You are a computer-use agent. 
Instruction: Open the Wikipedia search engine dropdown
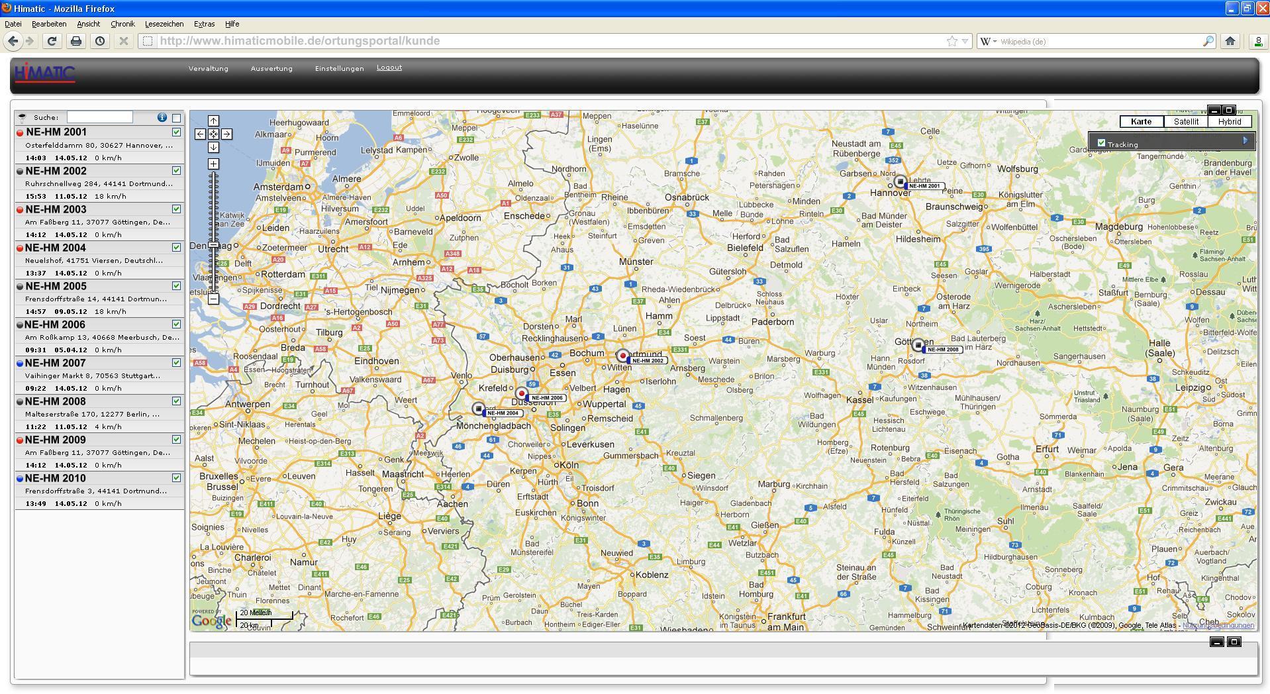(989, 41)
